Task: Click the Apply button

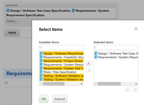Action: coord(12,32)
